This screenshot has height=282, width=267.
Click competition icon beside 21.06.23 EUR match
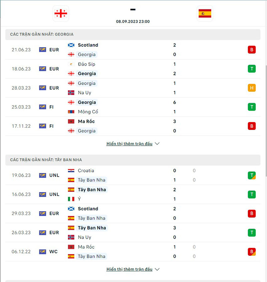[x=42, y=50]
